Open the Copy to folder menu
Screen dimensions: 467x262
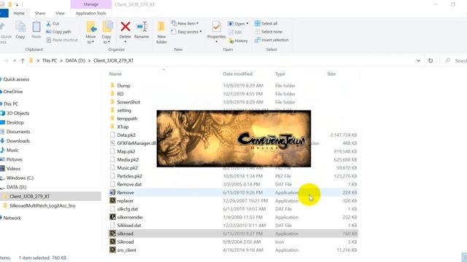click(x=107, y=32)
